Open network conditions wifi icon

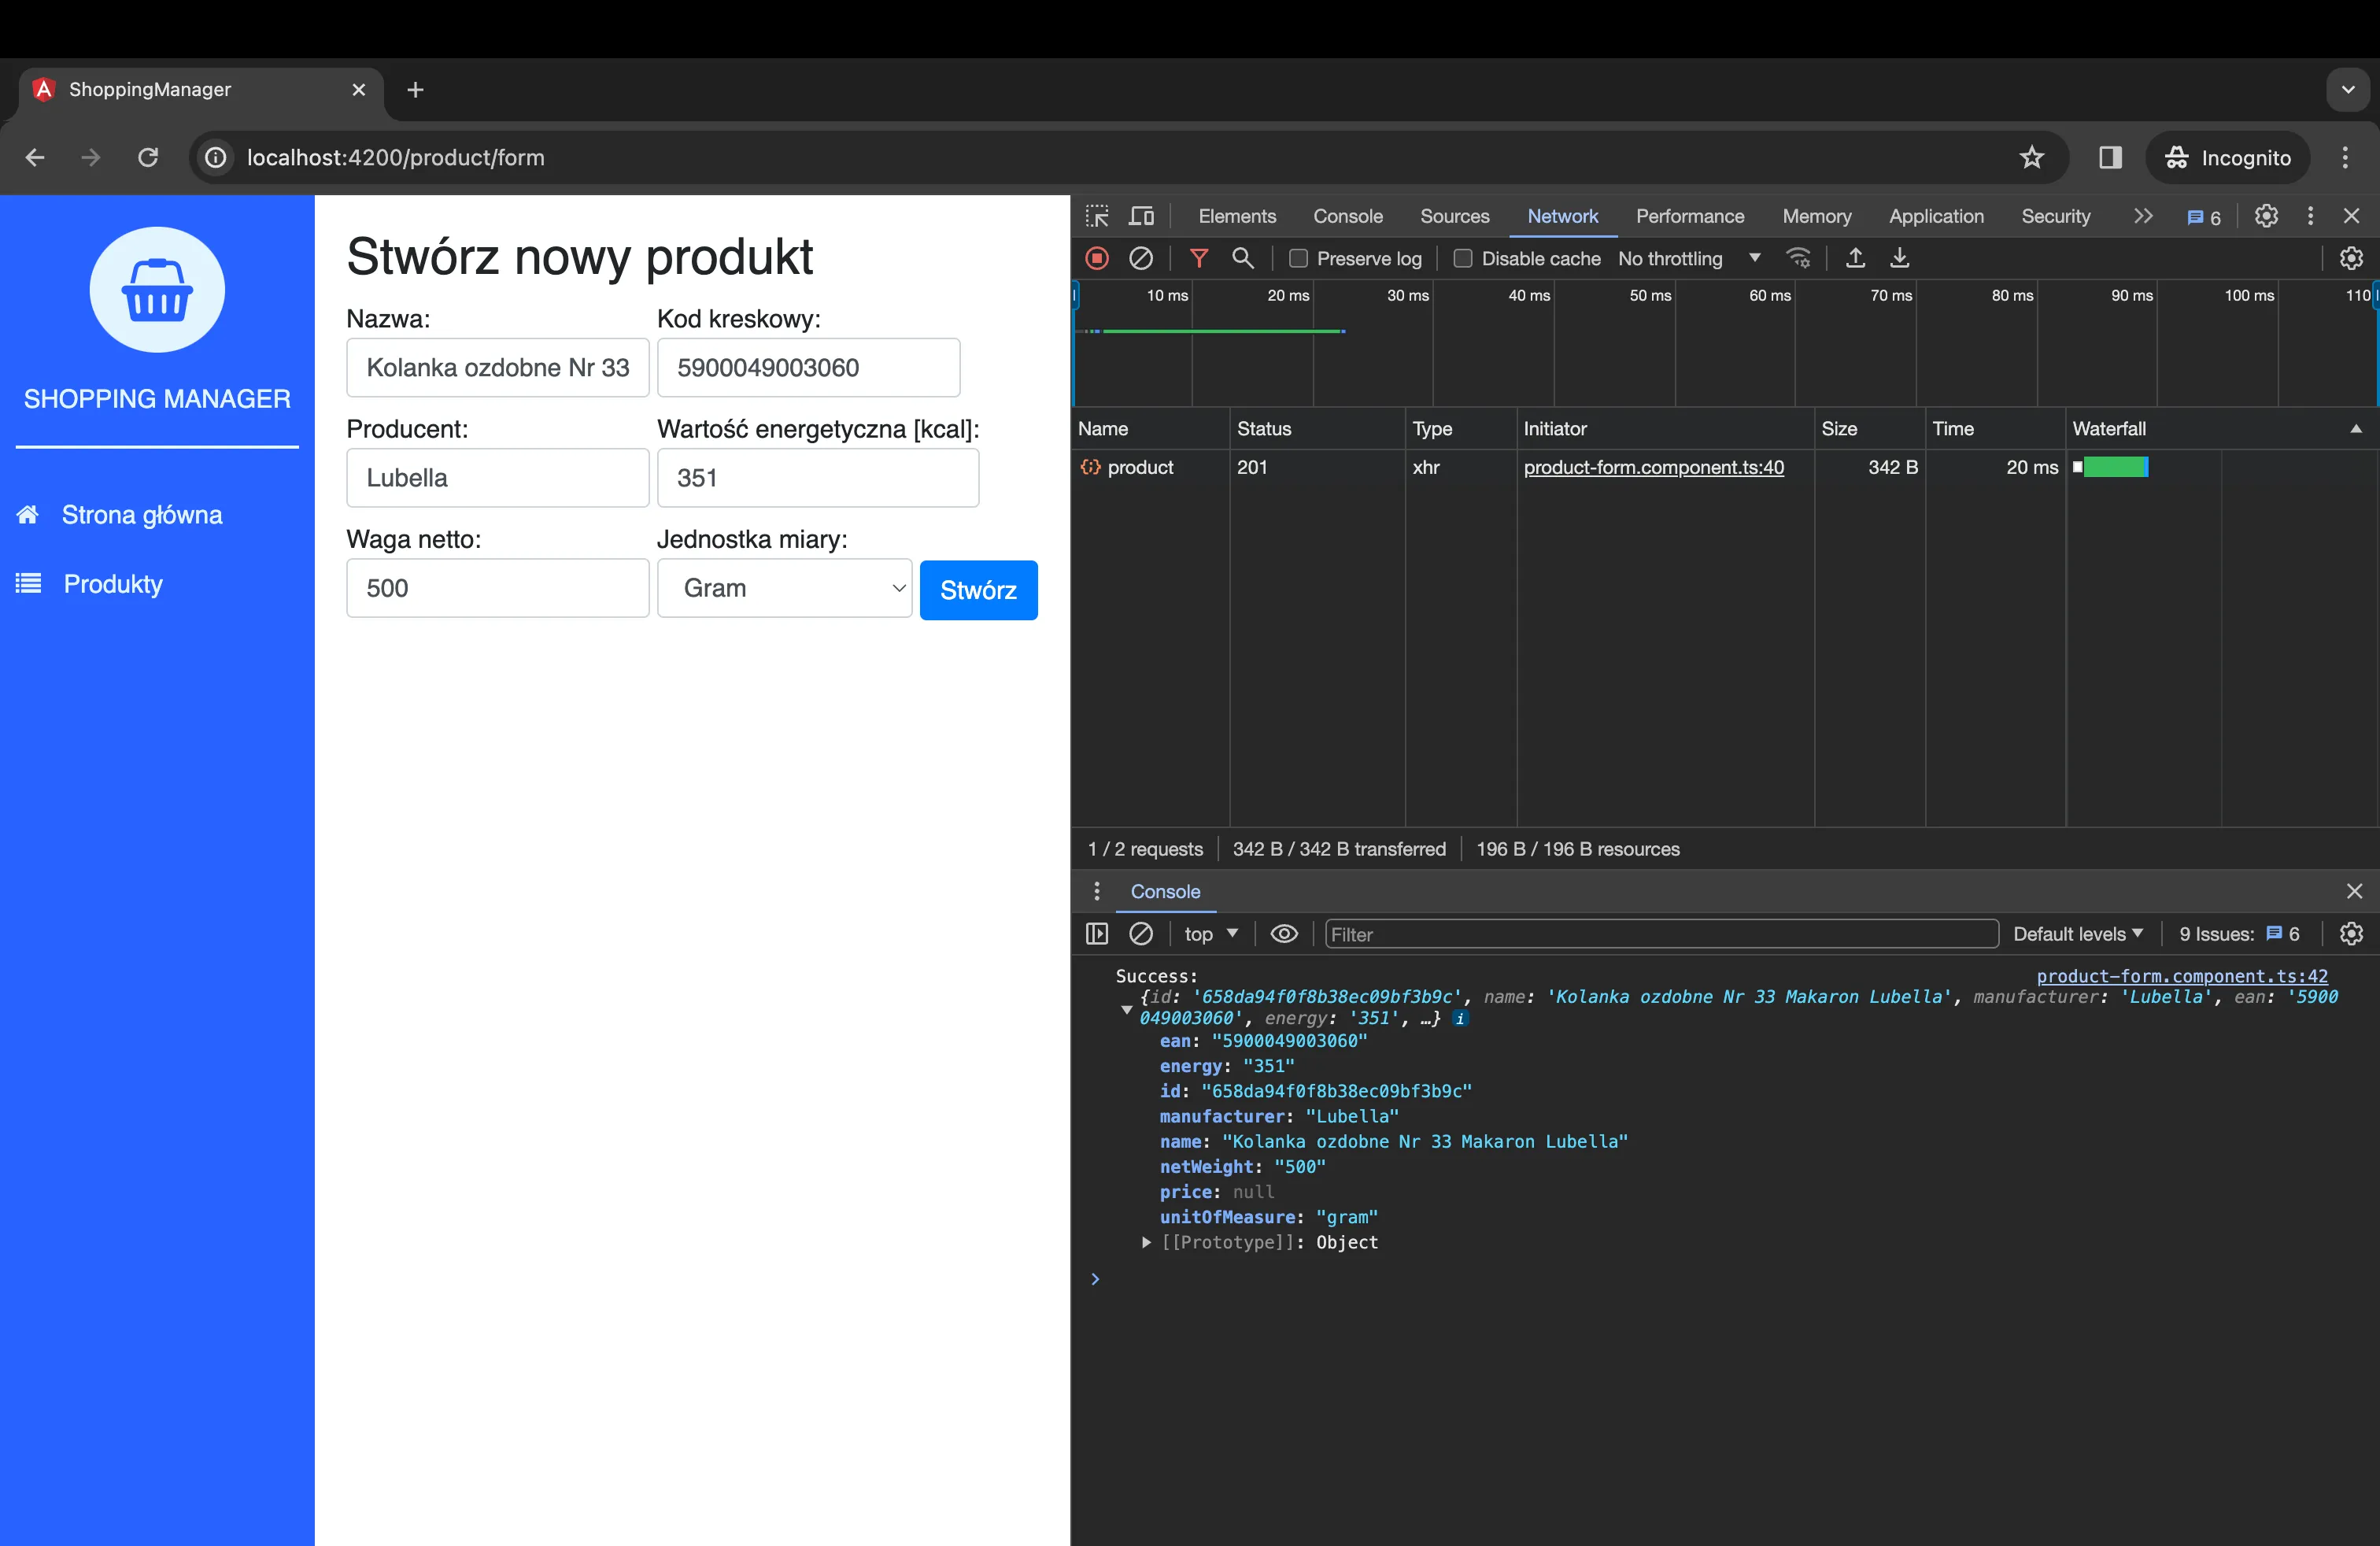tap(1799, 258)
